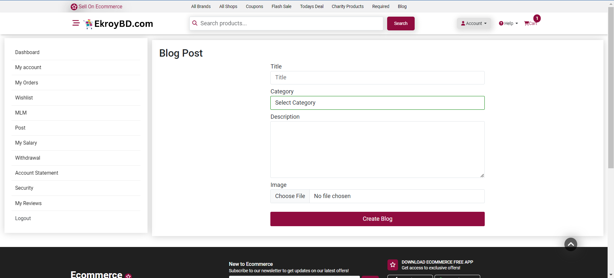Click the EkroyBD.com cart logo
Viewport: 614px width, 278px height.
(x=88, y=24)
